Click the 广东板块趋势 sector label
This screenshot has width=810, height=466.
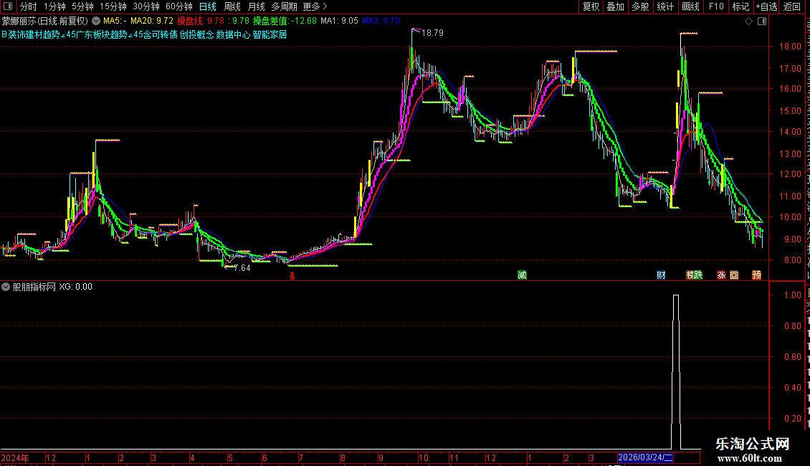(x=101, y=34)
